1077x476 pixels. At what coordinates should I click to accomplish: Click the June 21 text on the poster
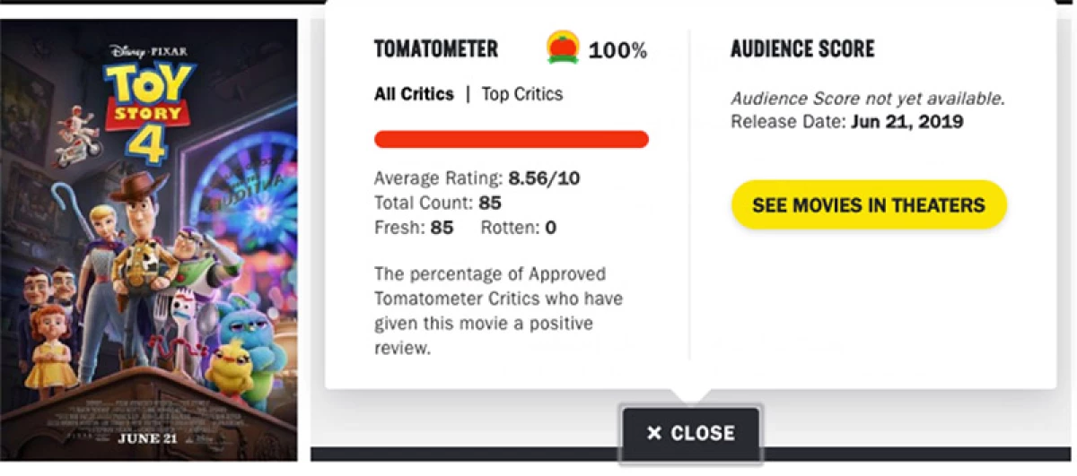[x=148, y=438]
